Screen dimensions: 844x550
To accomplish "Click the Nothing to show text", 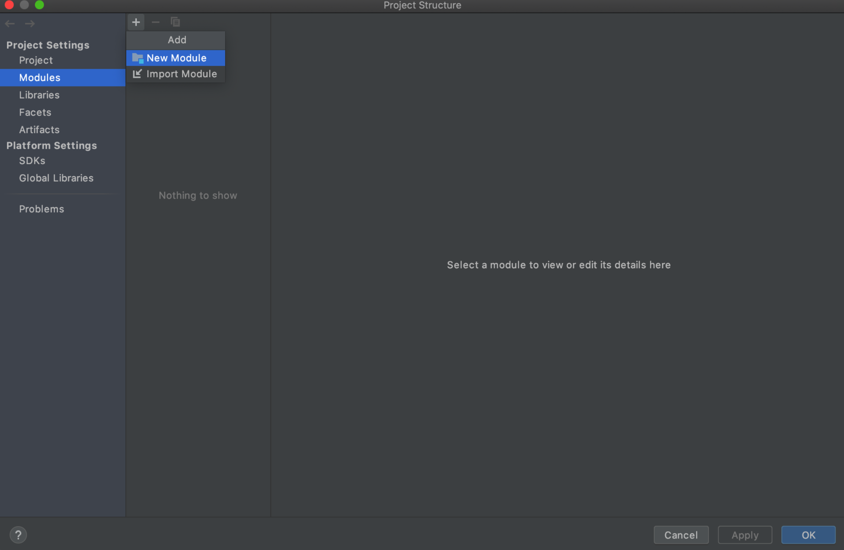I will point(198,196).
